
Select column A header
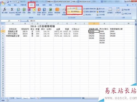[x=13, y=24]
